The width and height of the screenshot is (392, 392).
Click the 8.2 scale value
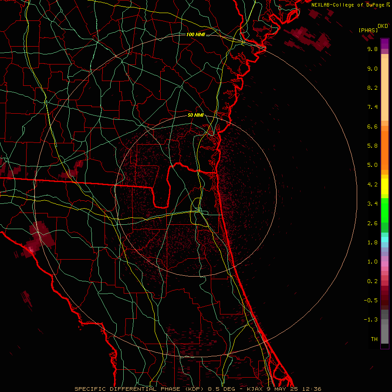click(372, 88)
